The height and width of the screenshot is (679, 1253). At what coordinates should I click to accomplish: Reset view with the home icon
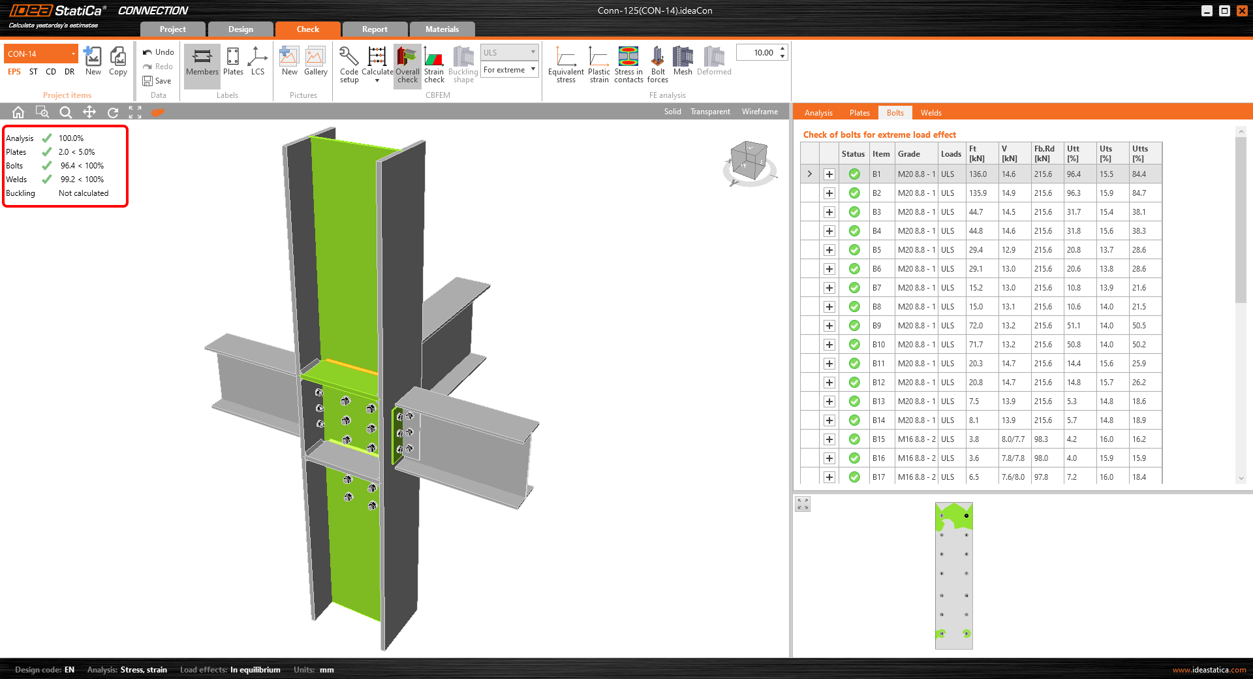[18, 112]
